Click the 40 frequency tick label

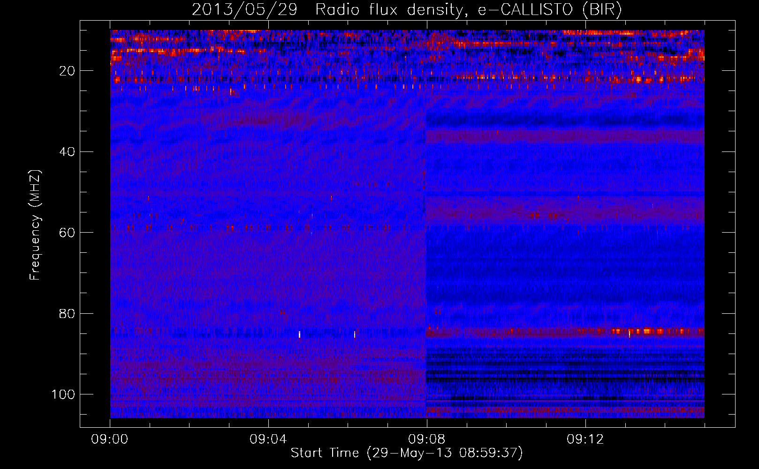point(68,152)
